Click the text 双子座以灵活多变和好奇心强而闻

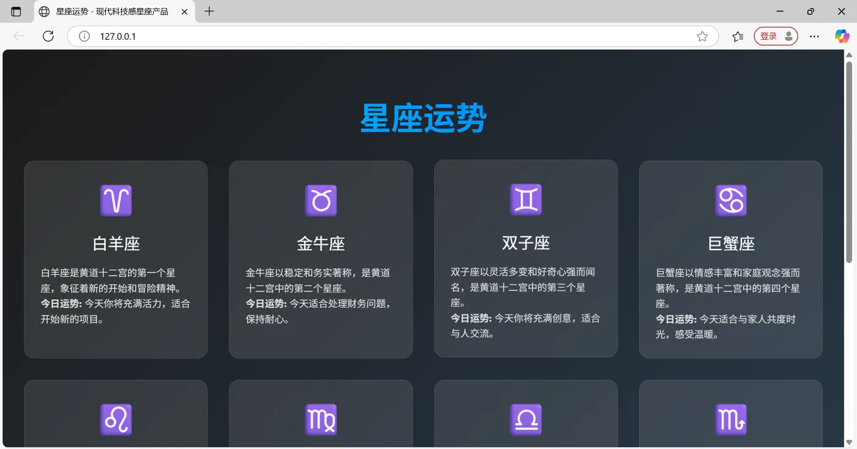tap(523, 272)
